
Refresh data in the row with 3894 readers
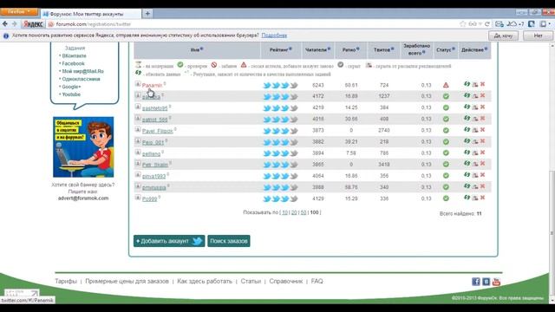pos(467,153)
